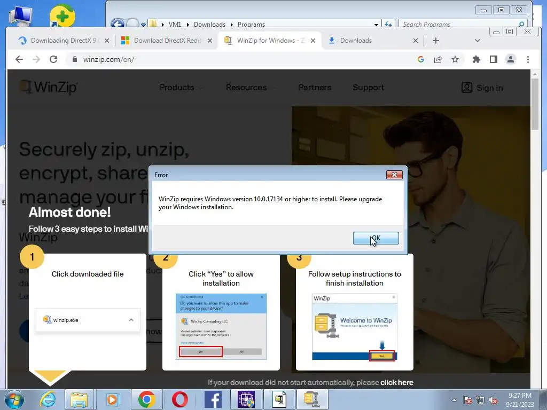Click the 'click here' download link
Image resolution: width=547 pixels, height=410 pixels.
[x=397, y=382]
